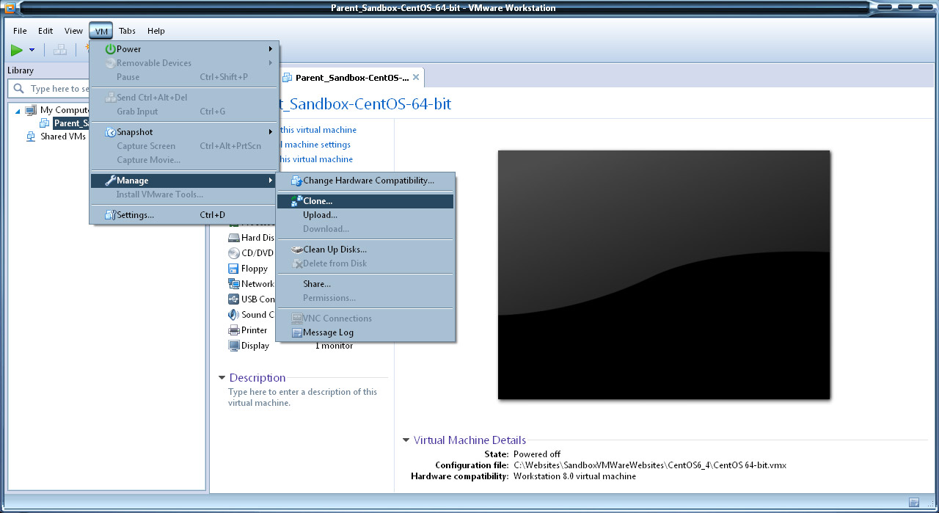
Task: Collapse the My Computer tree node arrow
Action: [18, 110]
